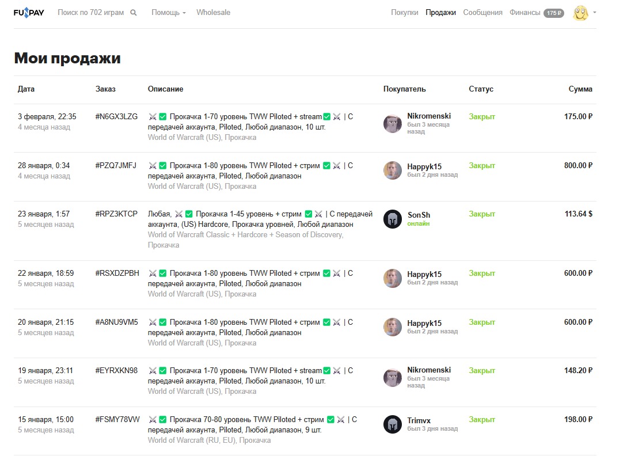Open buyer Happyk15 in the 800.00 ₽ order
This screenshot has width=631, height=467.
(424, 166)
